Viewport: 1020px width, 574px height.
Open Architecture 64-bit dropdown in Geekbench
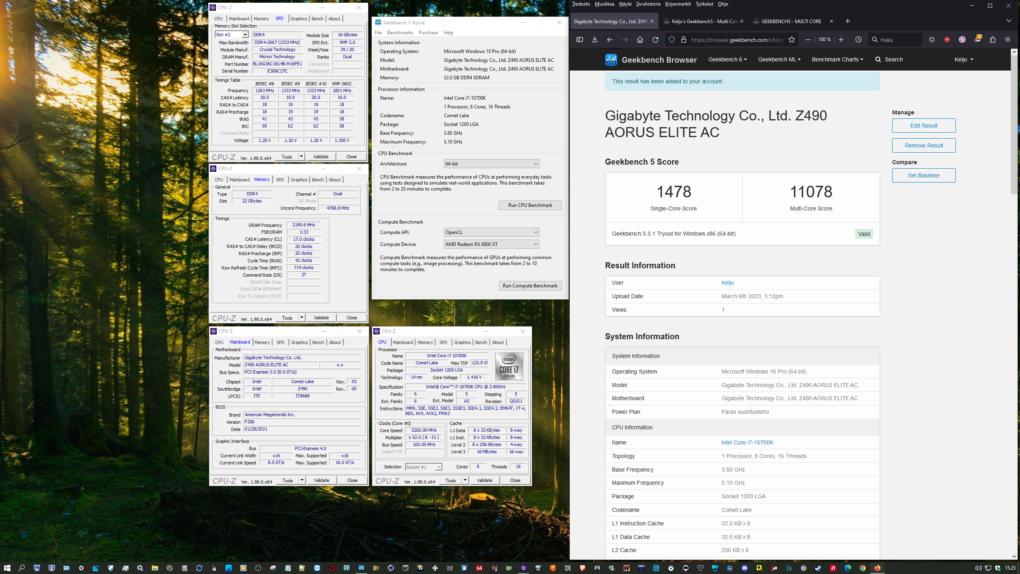tap(492, 163)
